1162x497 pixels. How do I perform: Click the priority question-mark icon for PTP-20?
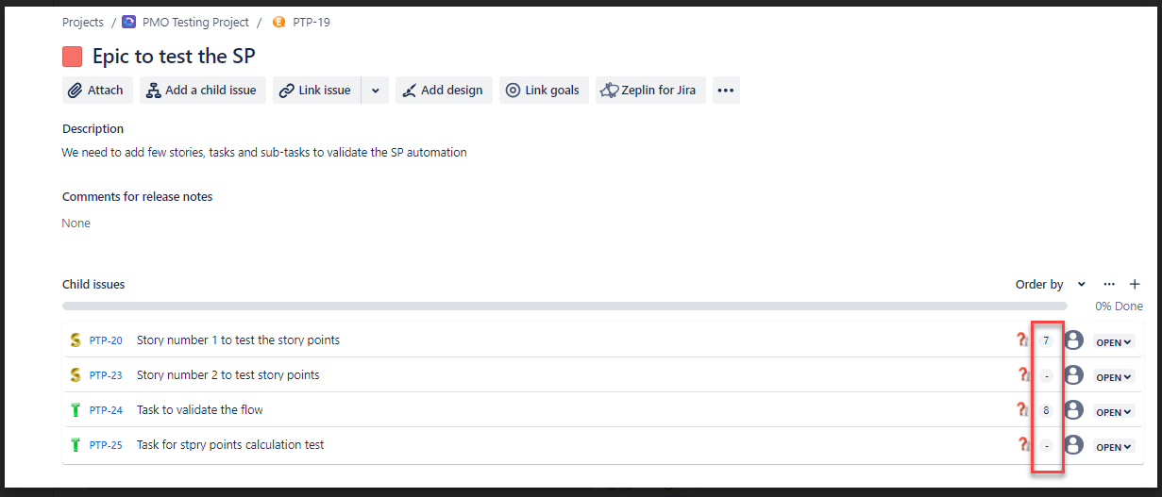[1022, 340]
